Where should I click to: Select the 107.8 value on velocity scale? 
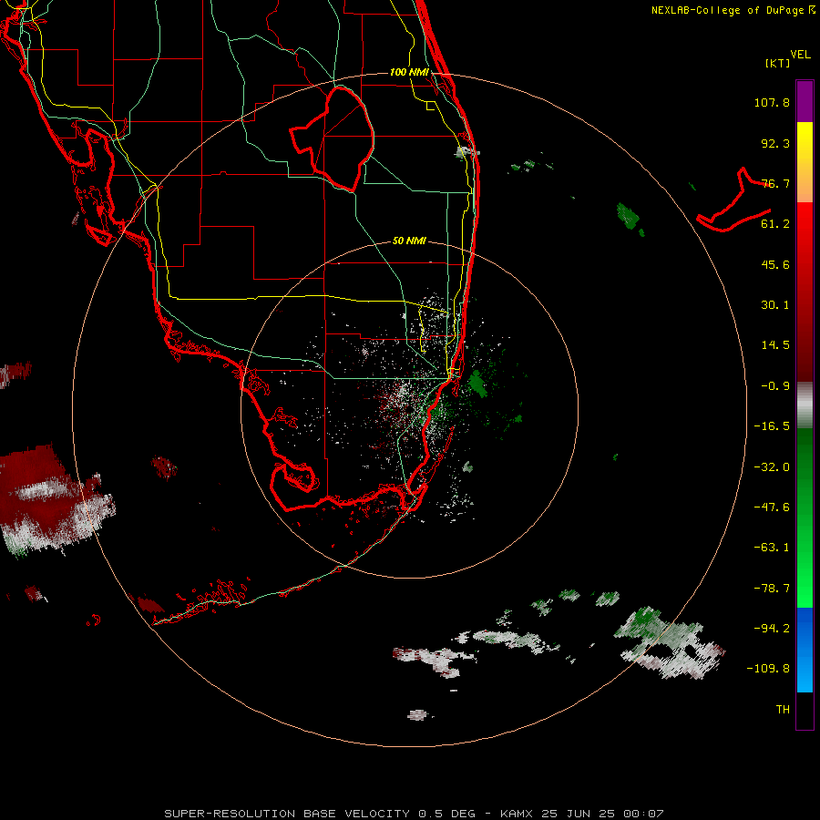coord(772,102)
